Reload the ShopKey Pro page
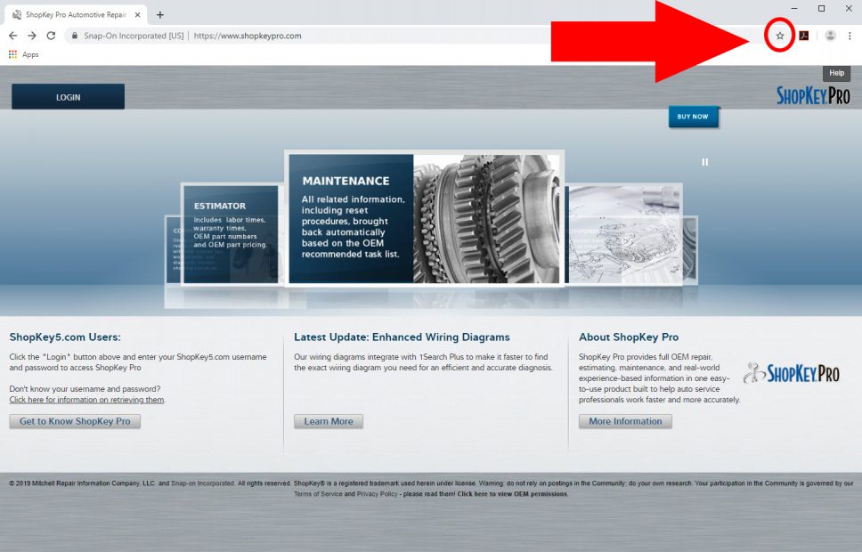The width and height of the screenshot is (862, 552). pos(52,36)
